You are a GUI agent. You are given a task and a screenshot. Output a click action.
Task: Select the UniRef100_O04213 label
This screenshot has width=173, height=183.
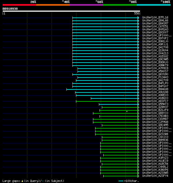(155, 53)
